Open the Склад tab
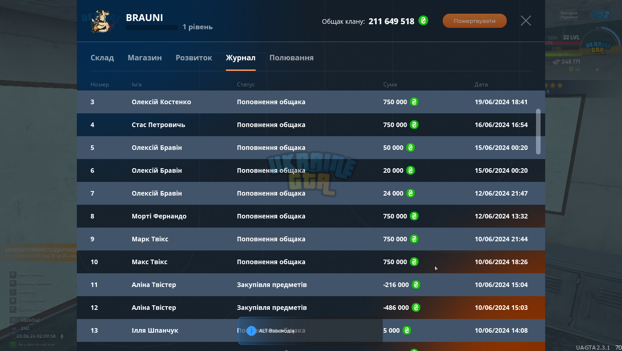The height and width of the screenshot is (351, 622). click(102, 58)
